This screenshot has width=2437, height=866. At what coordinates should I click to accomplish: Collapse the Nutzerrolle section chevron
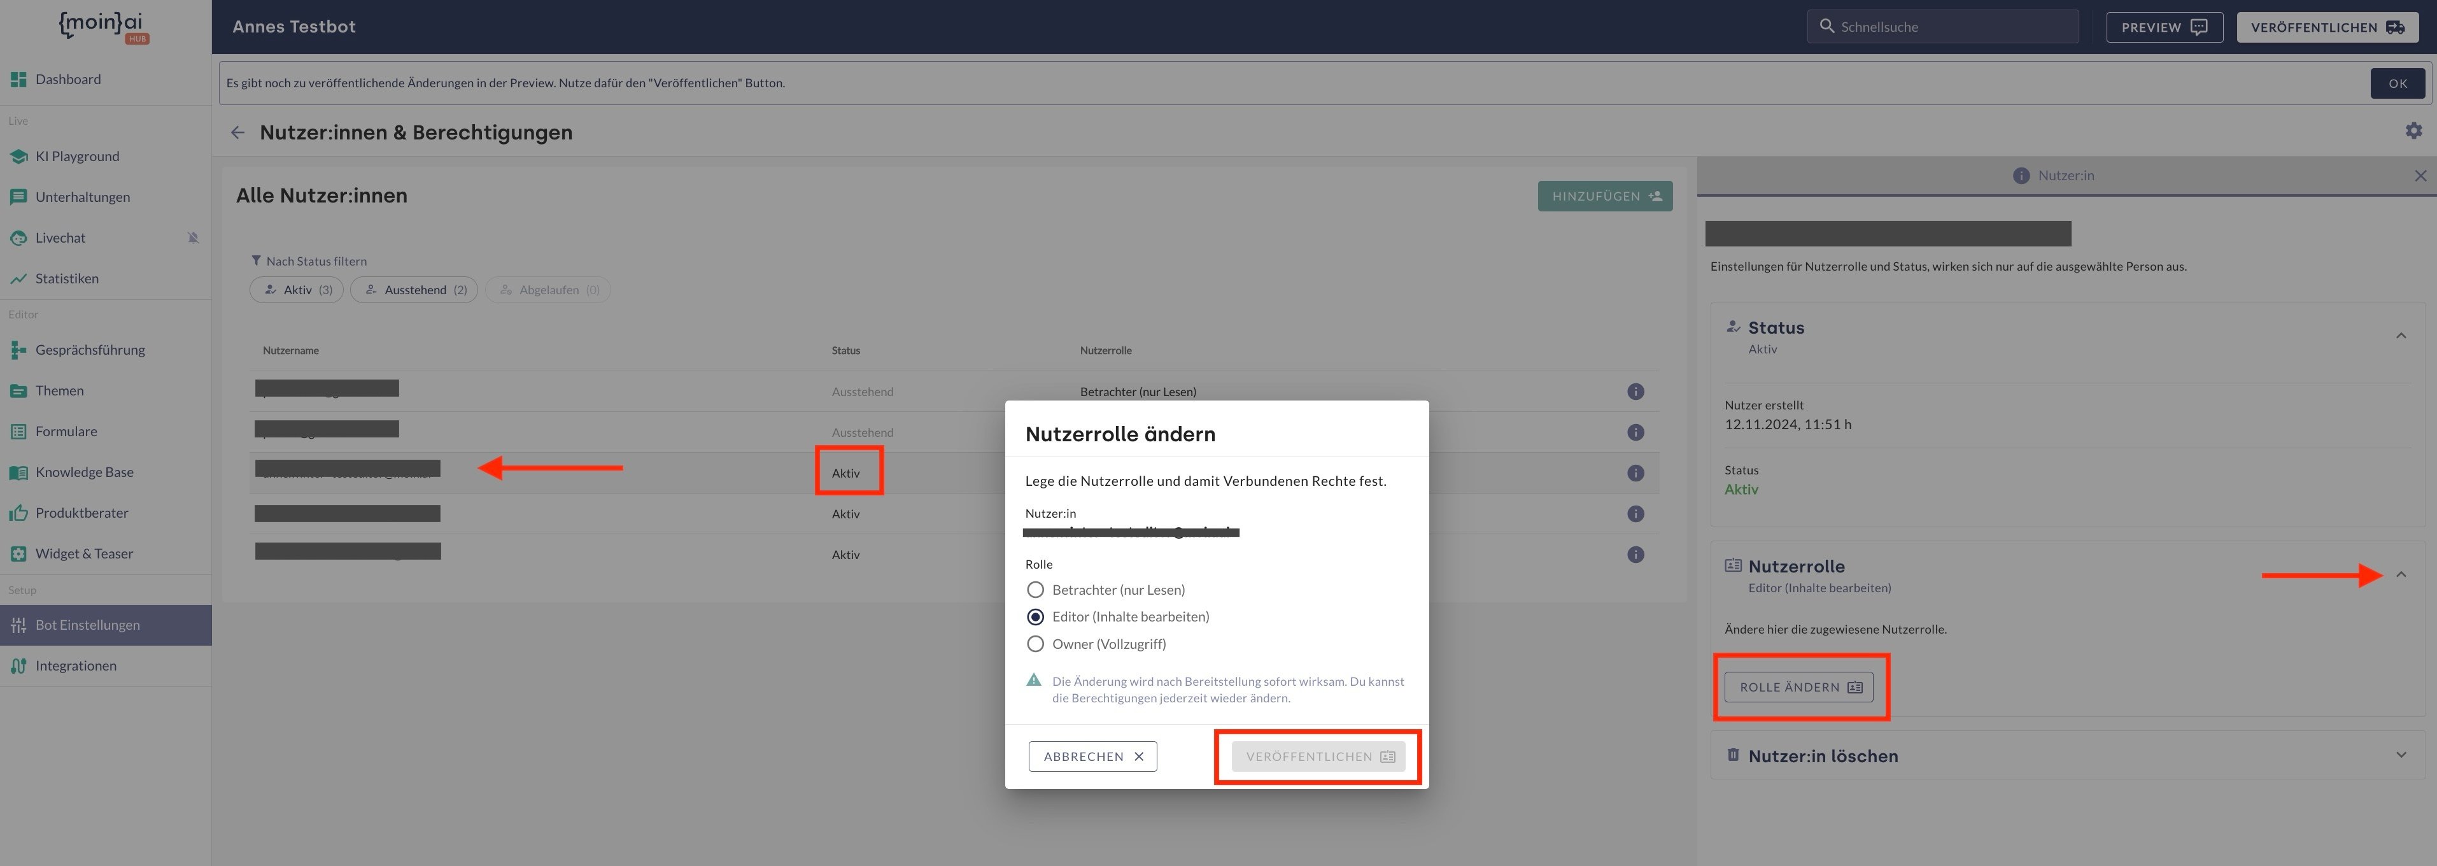(x=2401, y=574)
